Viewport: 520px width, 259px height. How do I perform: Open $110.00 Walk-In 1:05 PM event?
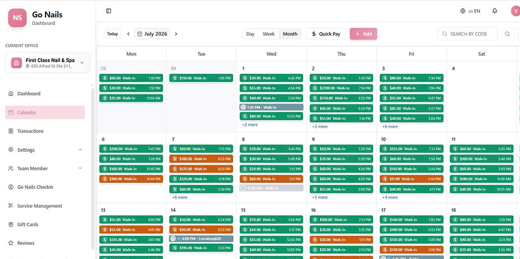[x=201, y=78]
